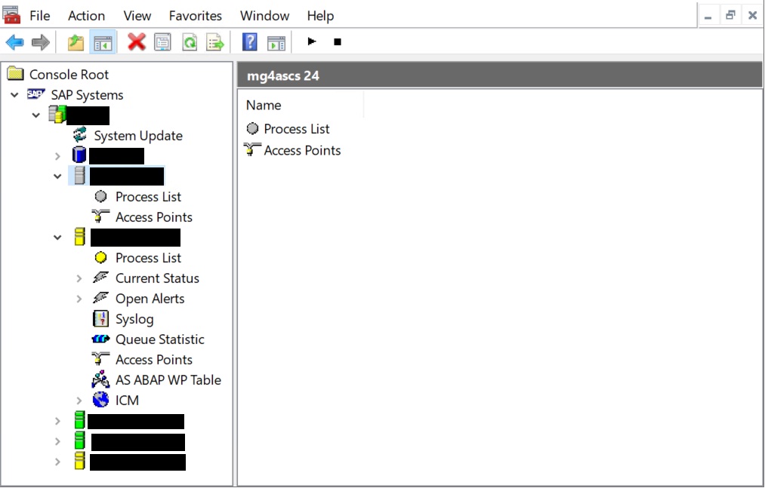This screenshot has width=765, height=488.
Task: Click the Refresh toolbar icon
Action: 190,42
